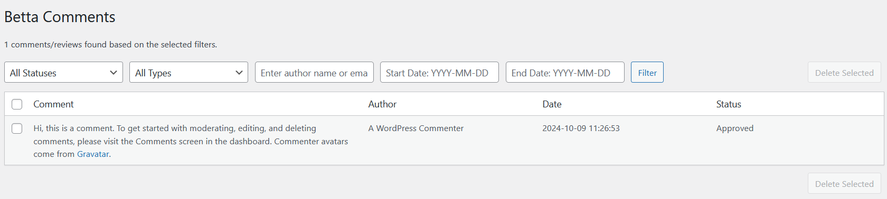The width and height of the screenshot is (887, 199).
Task: Click the Author column header
Action: [x=382, y=104]
